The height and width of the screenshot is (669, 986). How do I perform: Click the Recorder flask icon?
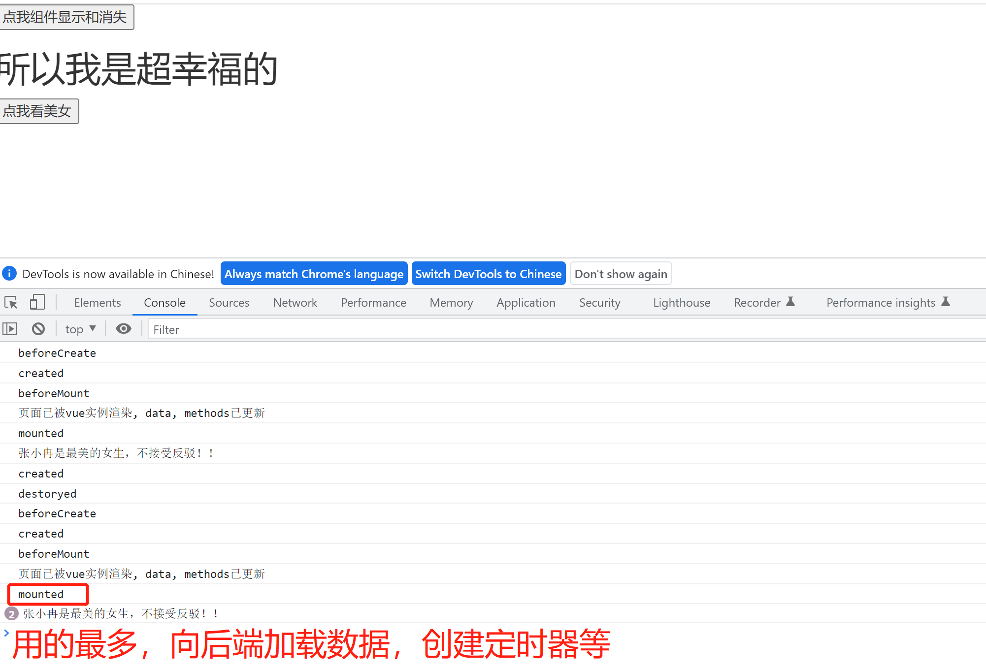click(x=790, y=302)
